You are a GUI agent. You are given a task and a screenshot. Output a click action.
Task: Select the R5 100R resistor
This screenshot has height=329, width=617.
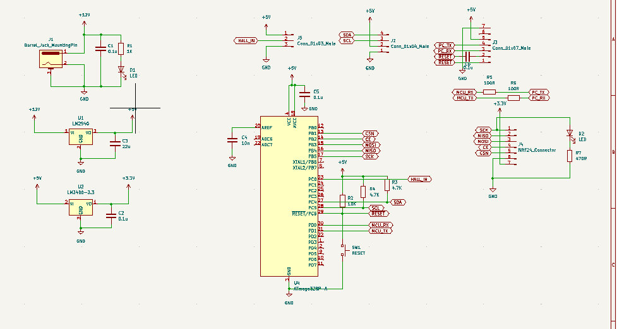489,92
